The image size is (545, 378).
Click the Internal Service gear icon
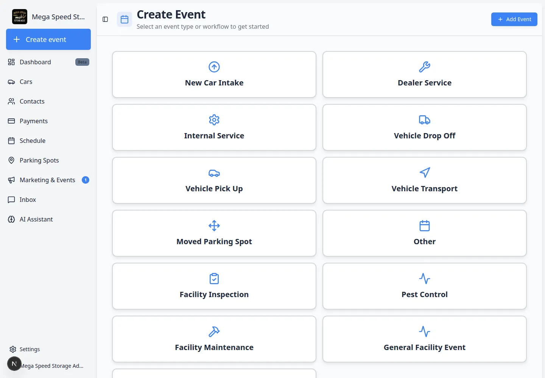coord(214,120)
